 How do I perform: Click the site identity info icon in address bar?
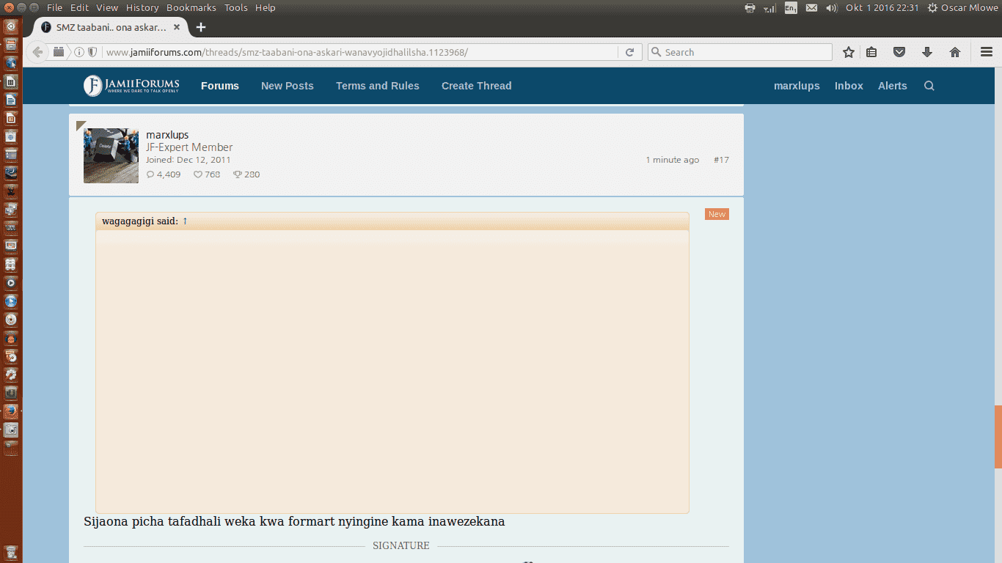click(79, 52)
